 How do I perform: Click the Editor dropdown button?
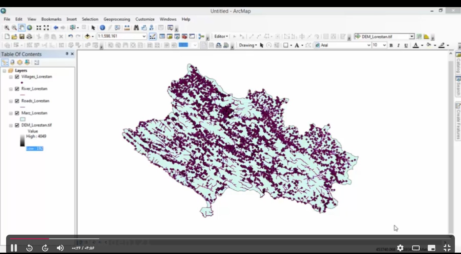pos(221,37)
